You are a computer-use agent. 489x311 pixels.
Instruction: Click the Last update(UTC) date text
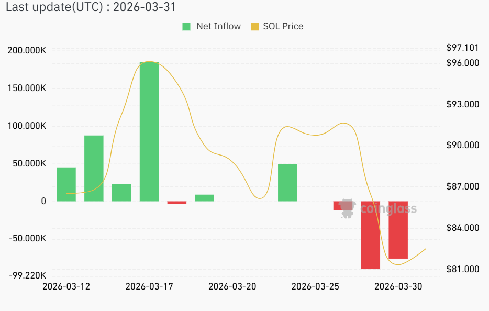click(88, 7)
